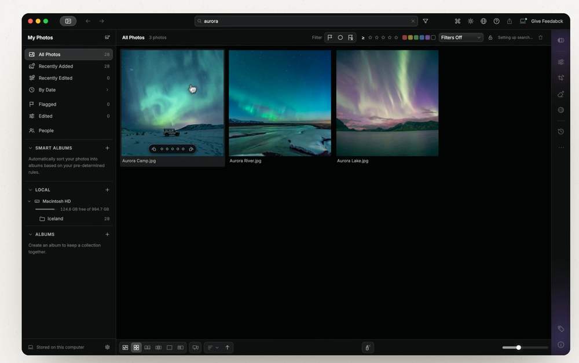The image size is (579, 363).
Task: Toggle the filter lock icon
Action: 490,38
